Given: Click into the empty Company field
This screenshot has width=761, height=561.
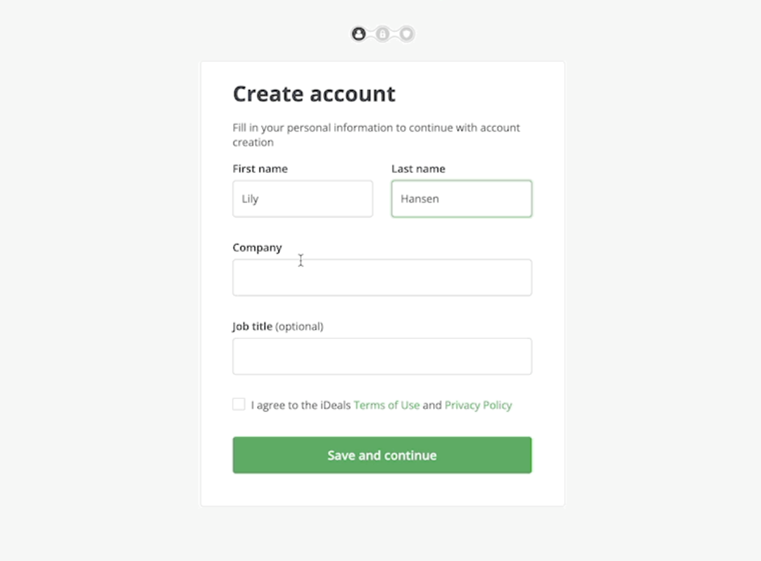Looking at the screenshot, I should coord(382,277).
